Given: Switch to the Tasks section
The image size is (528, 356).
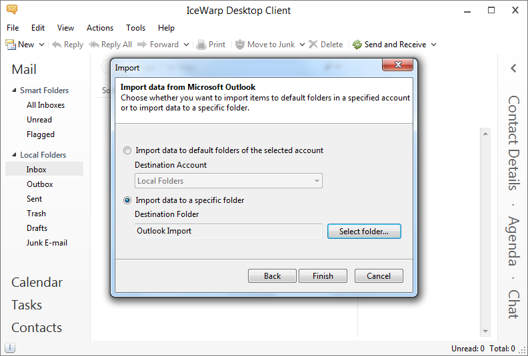Looking at the screenshot, I should pyautogui.click(x=27, y=305).
